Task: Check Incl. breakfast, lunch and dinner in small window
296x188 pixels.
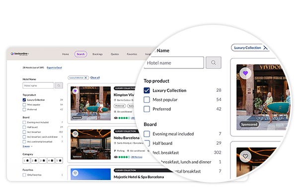Action: (24, 137)
